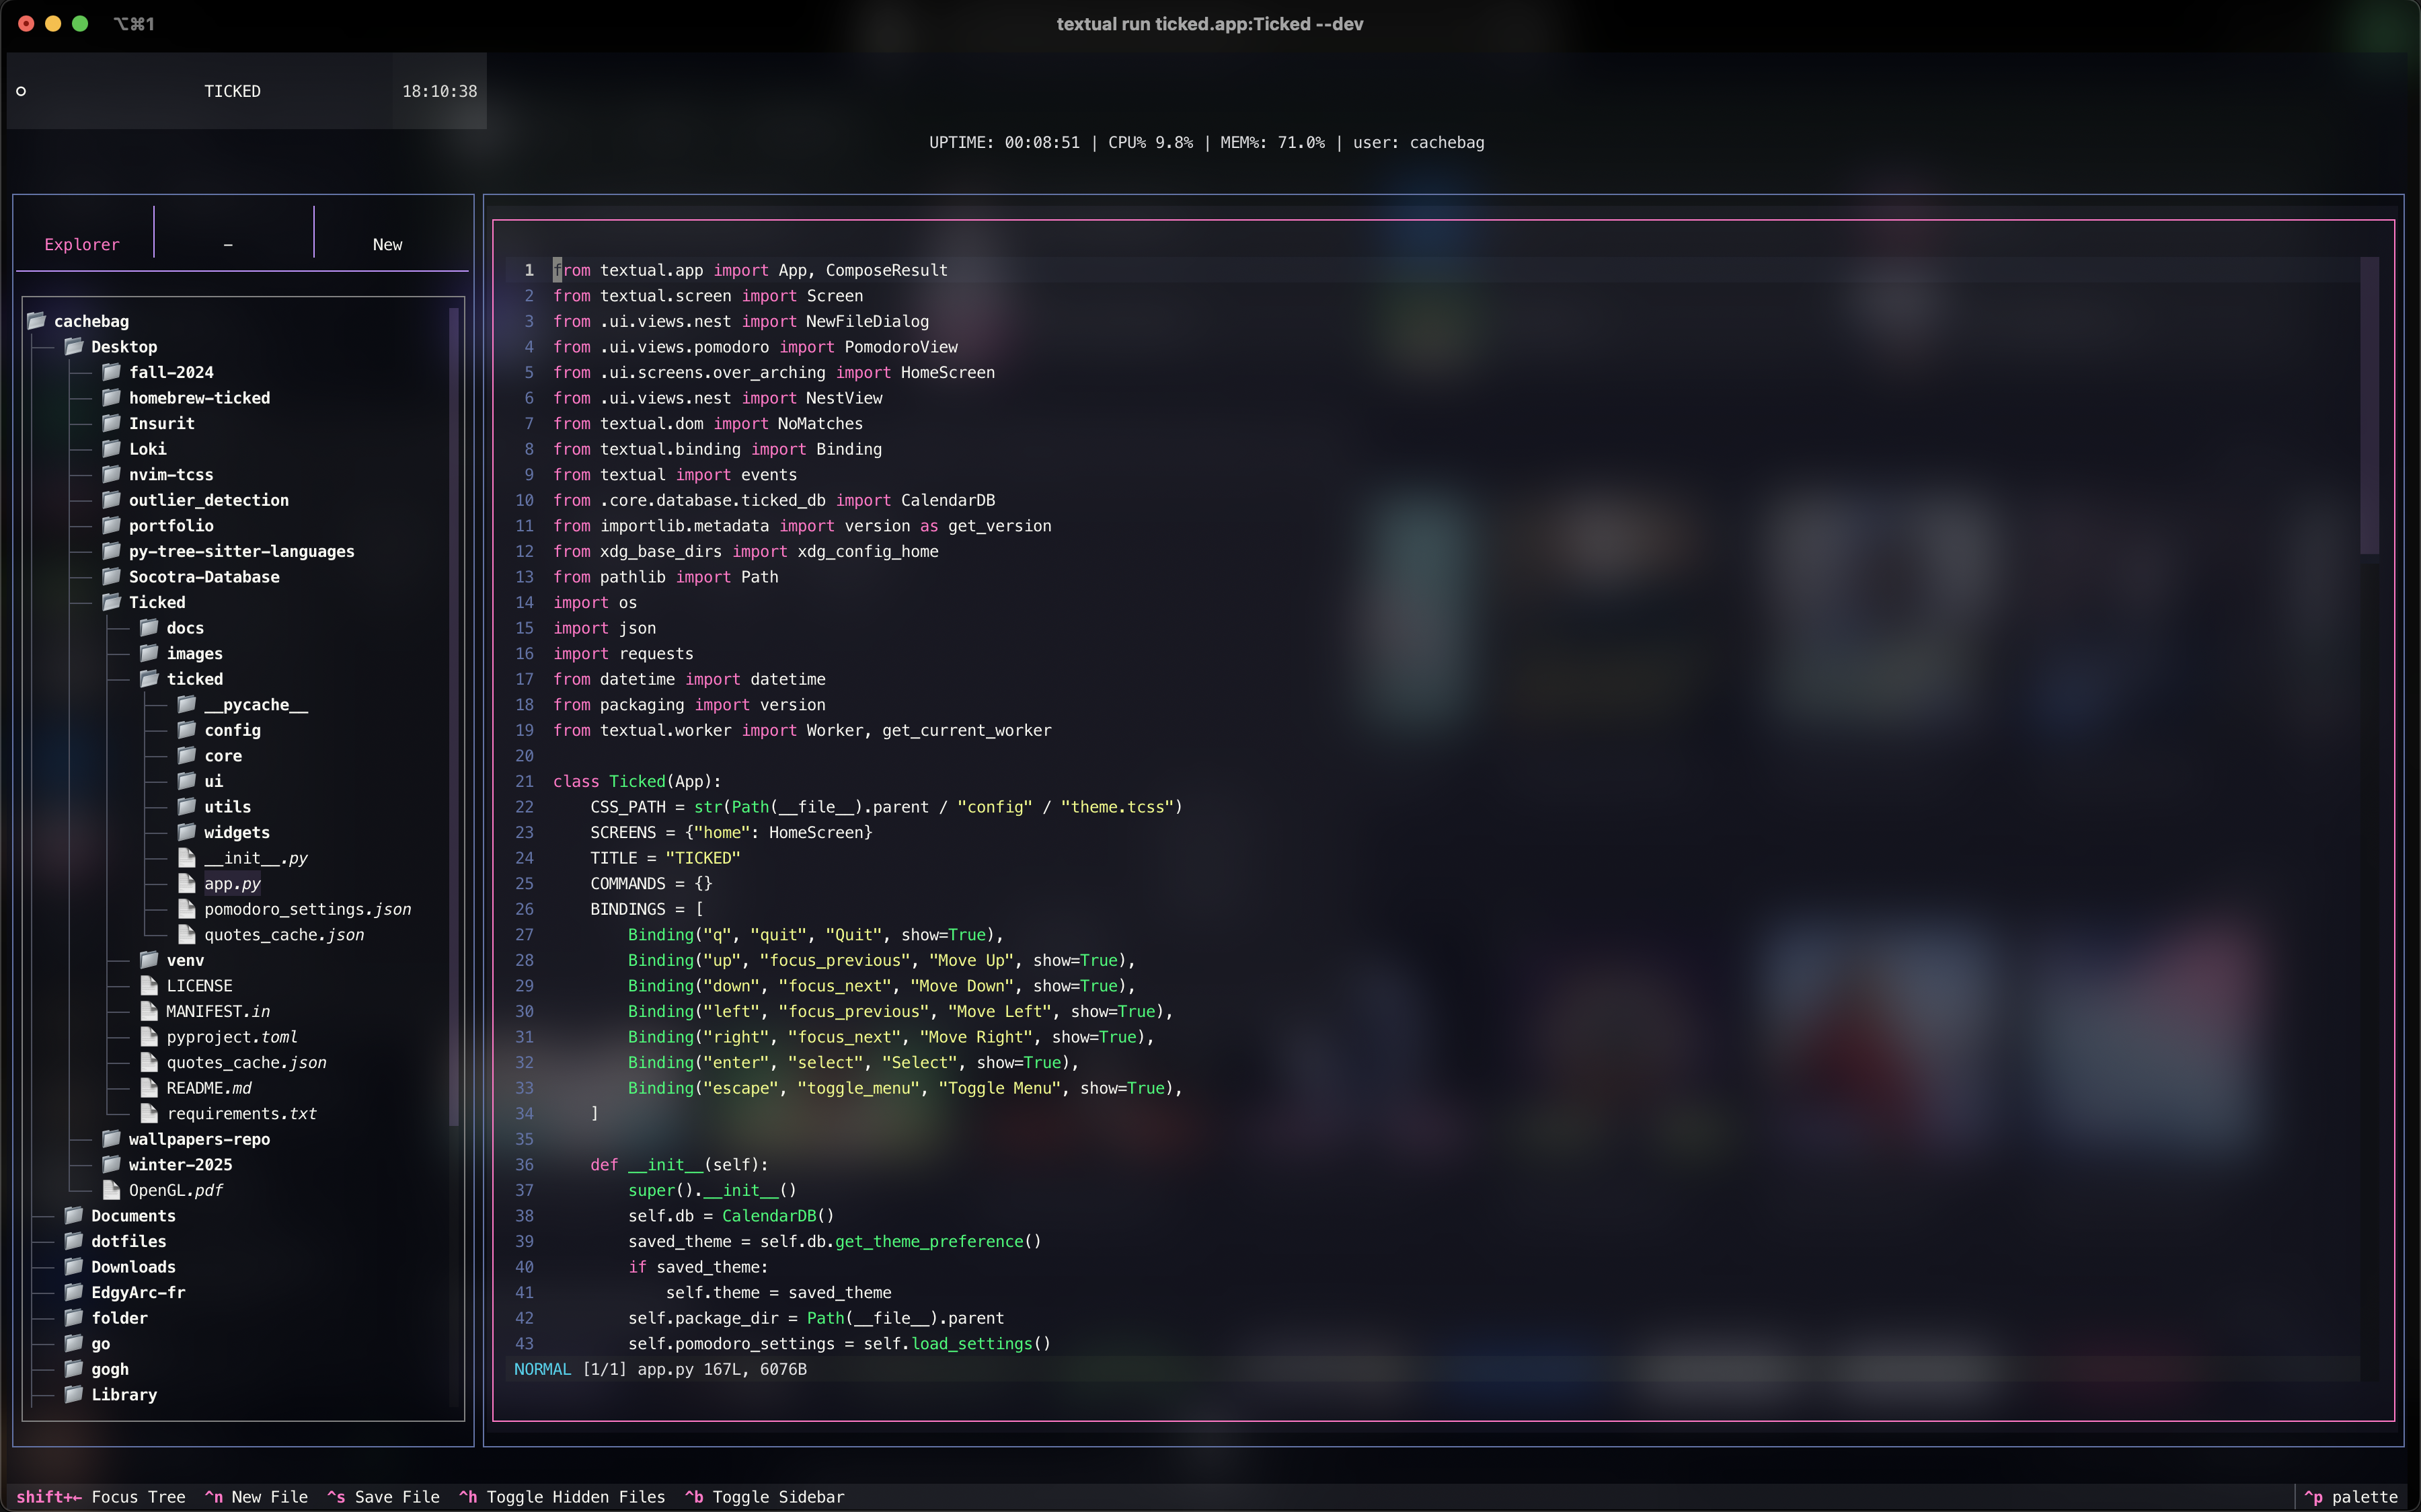The image size is (2421, 1512).
Task: Click the 18:10:38 clock display
Action: pyautogui.click(x=440, y=91)
